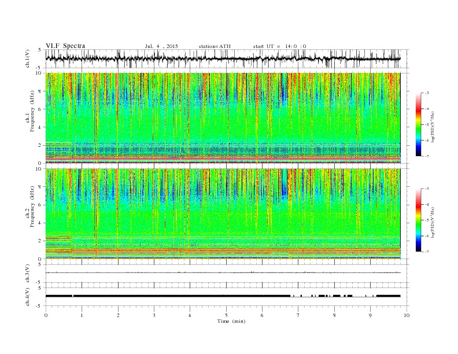Click the ch.1 spectrogram color bar

tap(418, 124)
